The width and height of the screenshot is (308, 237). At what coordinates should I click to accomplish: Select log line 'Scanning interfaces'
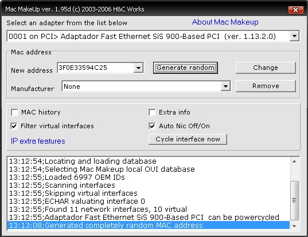[x=149, y=185]
